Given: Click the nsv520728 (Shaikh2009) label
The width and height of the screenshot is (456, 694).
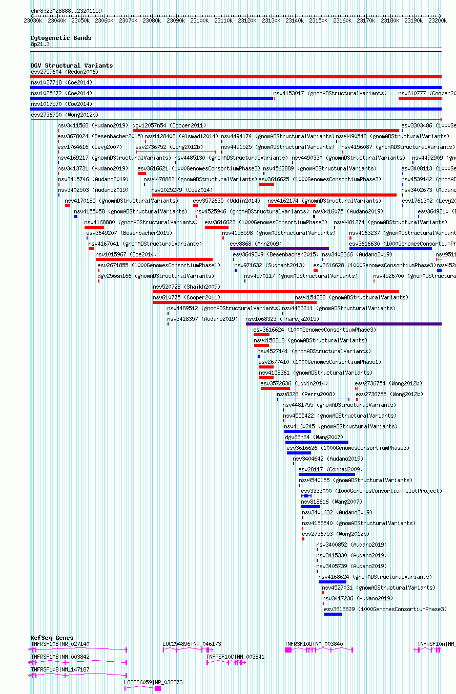Looking at the screenshot, I should 186,287.
